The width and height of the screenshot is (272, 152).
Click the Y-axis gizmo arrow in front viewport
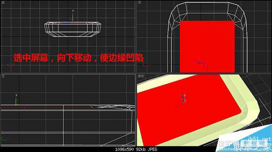click(x=73, y=16)
